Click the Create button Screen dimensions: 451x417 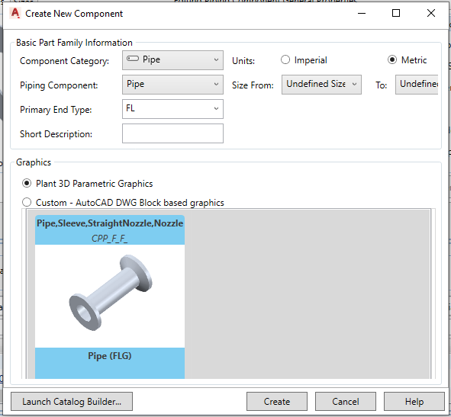(277, 402)
